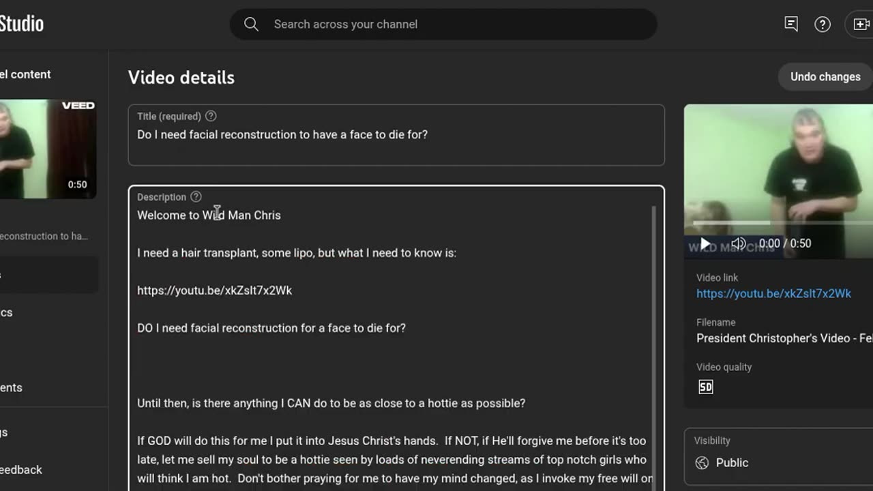Click into the Title text field
The image size is (873, 491).
(x=396, y=135)
